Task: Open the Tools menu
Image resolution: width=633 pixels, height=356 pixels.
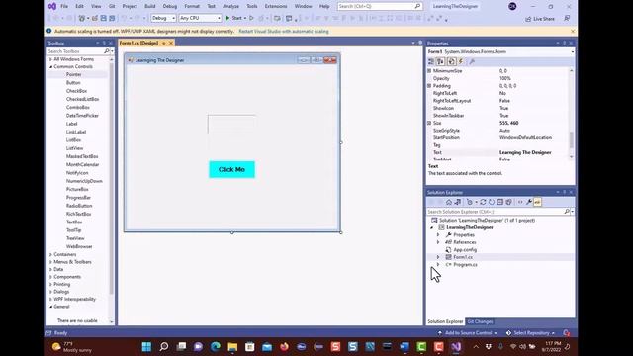Action: pos(252,7)
